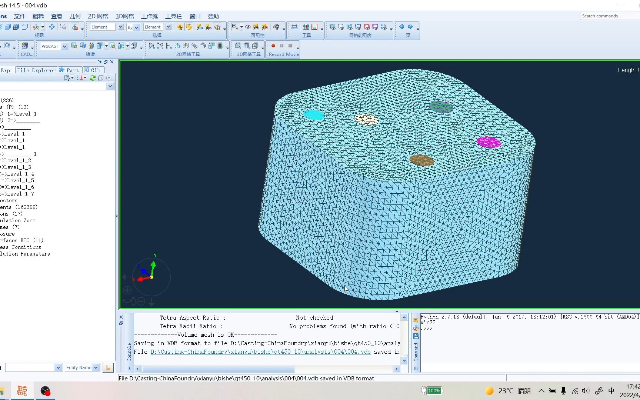Select the cyan patch on the mesh

(x=314, y=115)
